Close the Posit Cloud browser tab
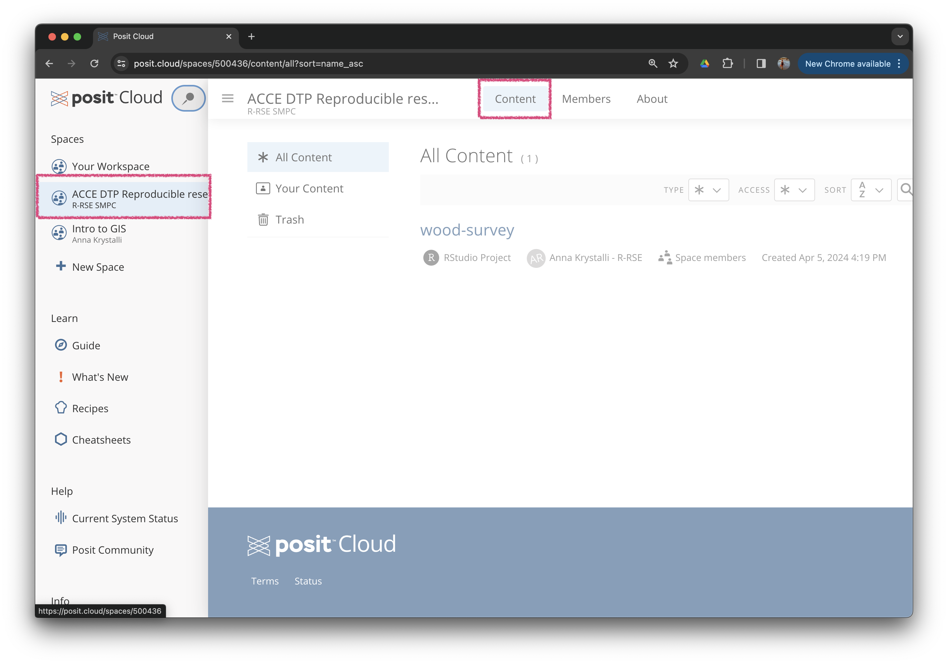 [229, 36]
